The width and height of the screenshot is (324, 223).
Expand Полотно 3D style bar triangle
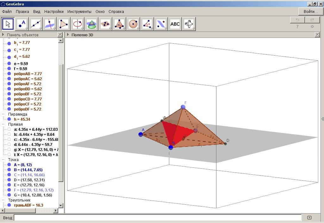click(x=68, y=35)
